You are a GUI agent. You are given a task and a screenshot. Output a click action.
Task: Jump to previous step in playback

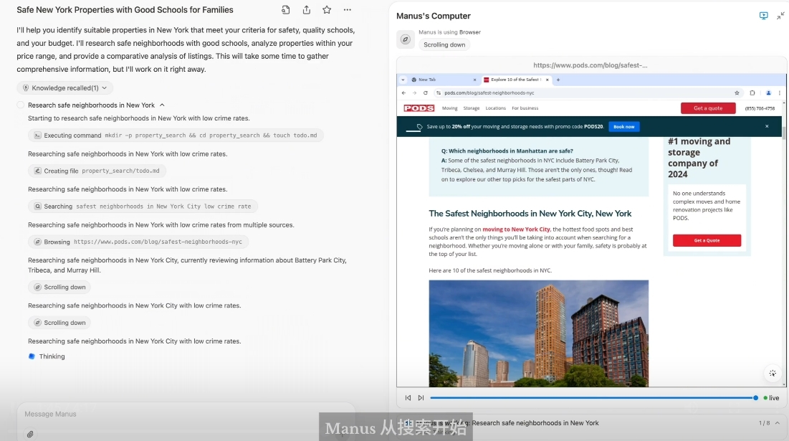[408, 398]
